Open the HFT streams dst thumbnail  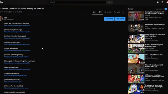[136, 28]
